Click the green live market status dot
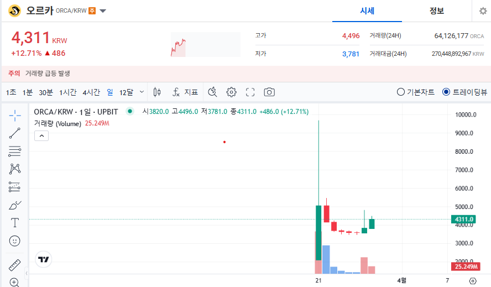 pyautogui.click(x=129, y=111)
